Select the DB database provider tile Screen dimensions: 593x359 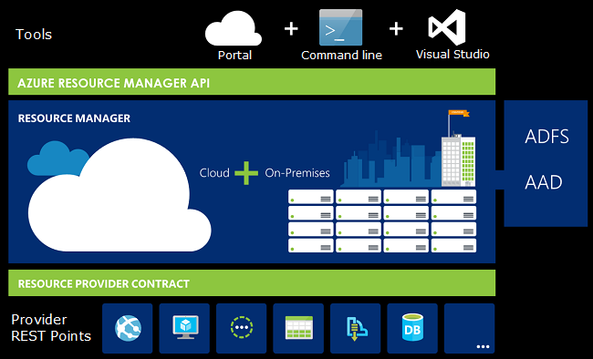tap(412, 328)
